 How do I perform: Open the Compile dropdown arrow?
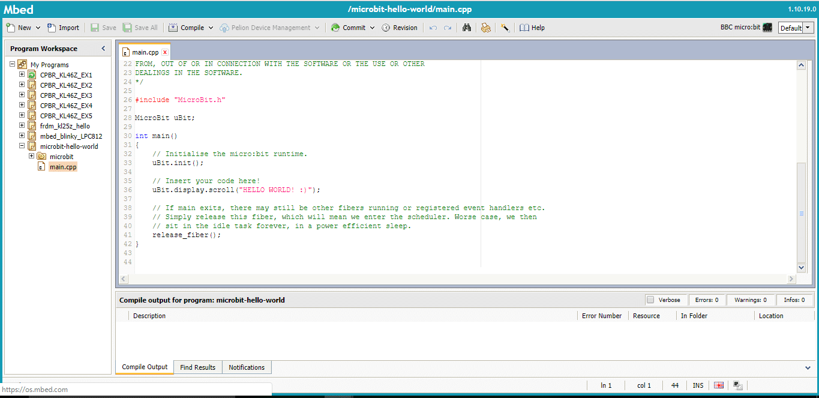click(211, 28)
